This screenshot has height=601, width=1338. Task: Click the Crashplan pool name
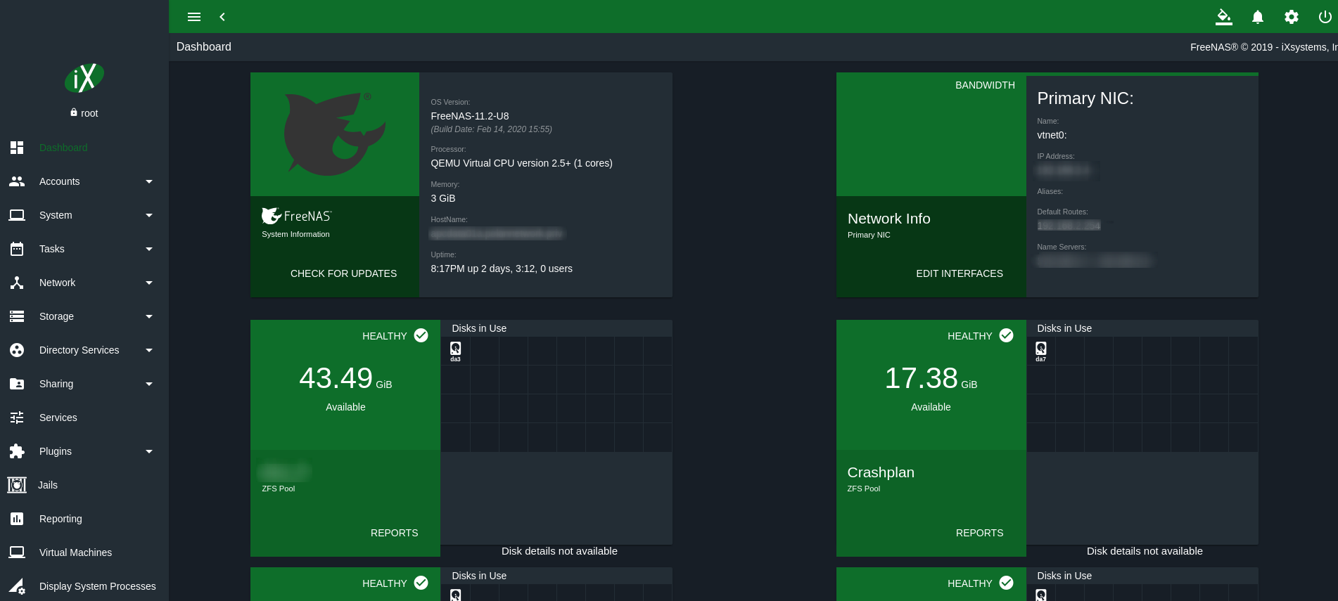coord(881,472)
